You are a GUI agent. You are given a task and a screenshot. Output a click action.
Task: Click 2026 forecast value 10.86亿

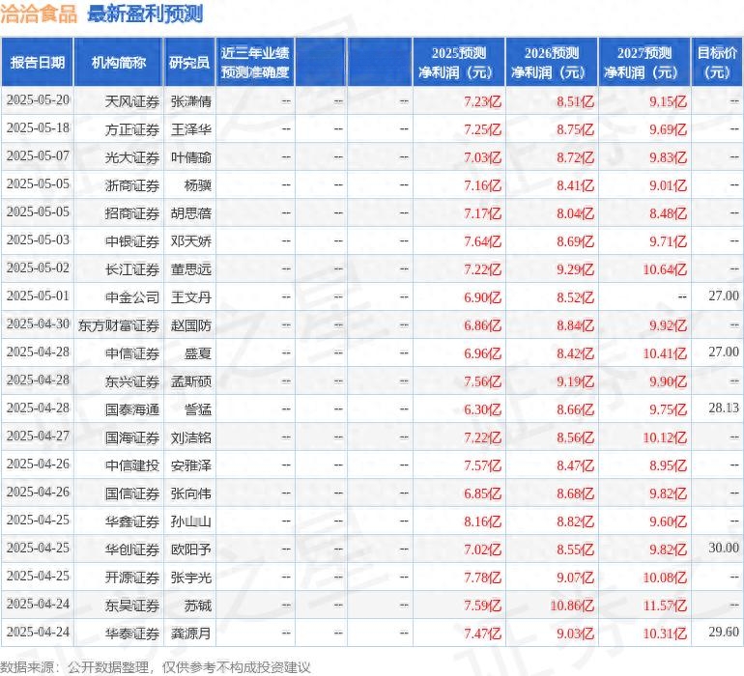[572, 606]
